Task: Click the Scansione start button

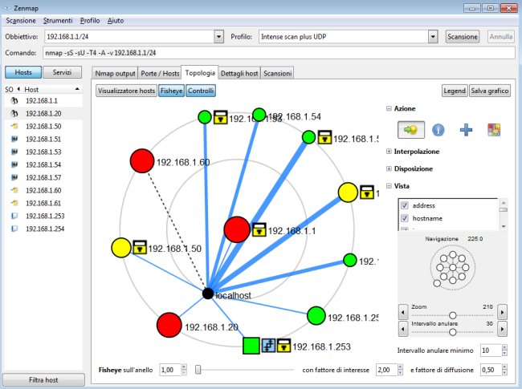Action: pyautogui.click(x=463, y=37)
